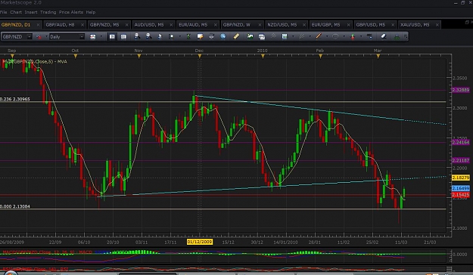The image size is (473, 275).
Task: Click the blue globe icon
Action: point(223,36)
